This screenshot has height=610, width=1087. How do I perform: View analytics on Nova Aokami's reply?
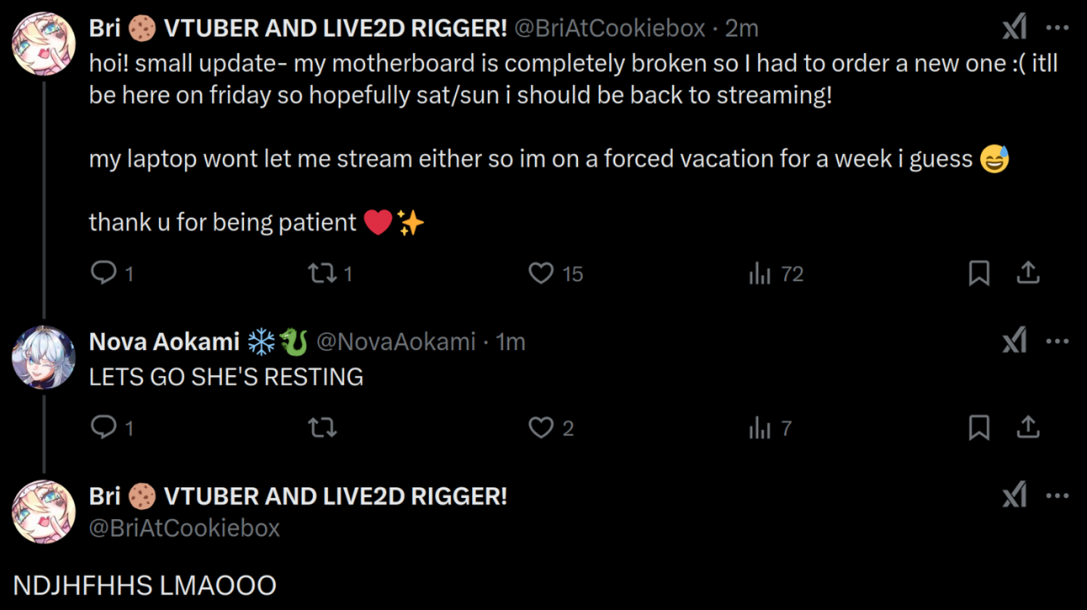point(760,429)
